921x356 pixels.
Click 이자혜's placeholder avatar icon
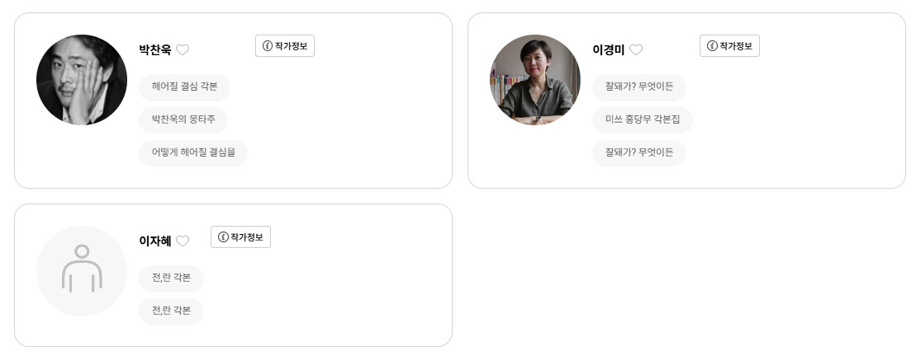point(82,271)
